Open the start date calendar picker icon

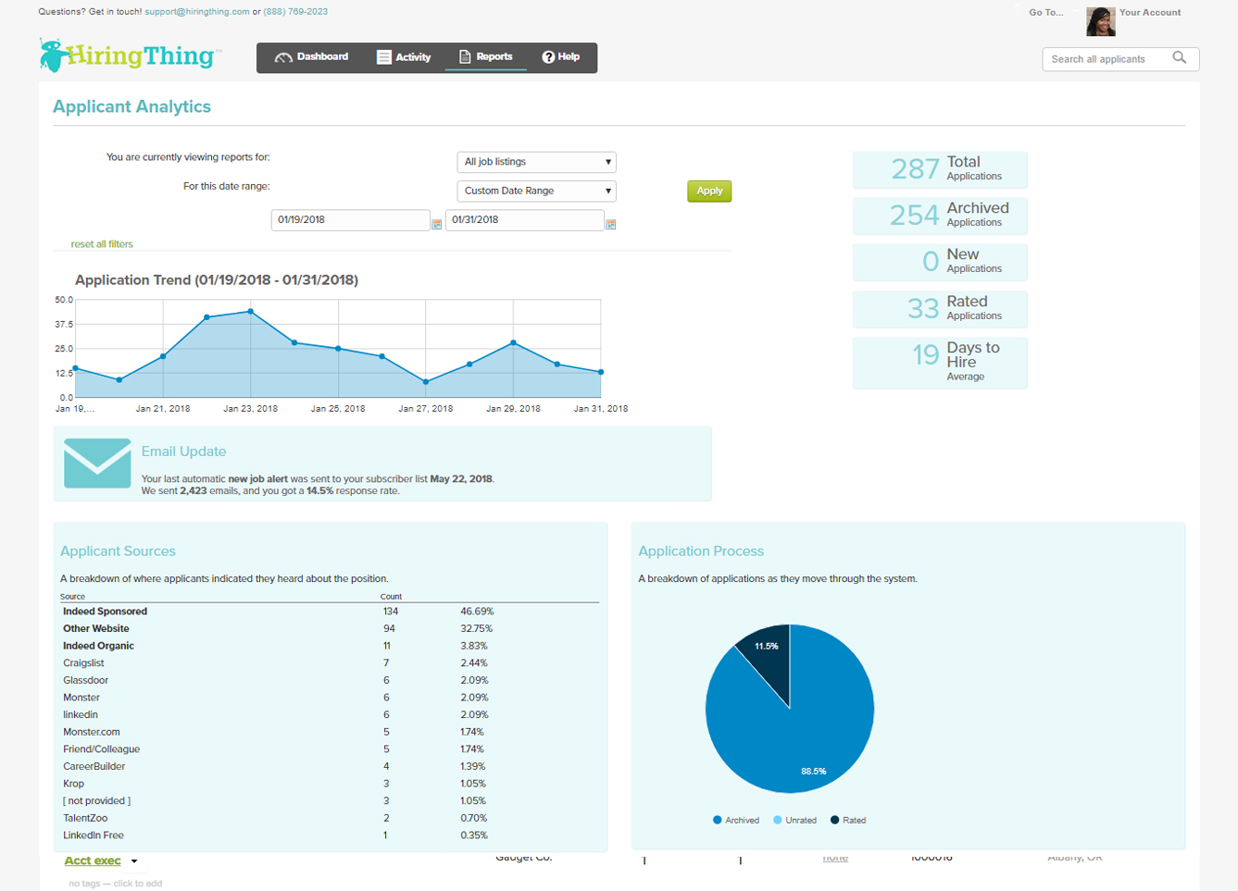pyautogui.click(x=437, y=224)
